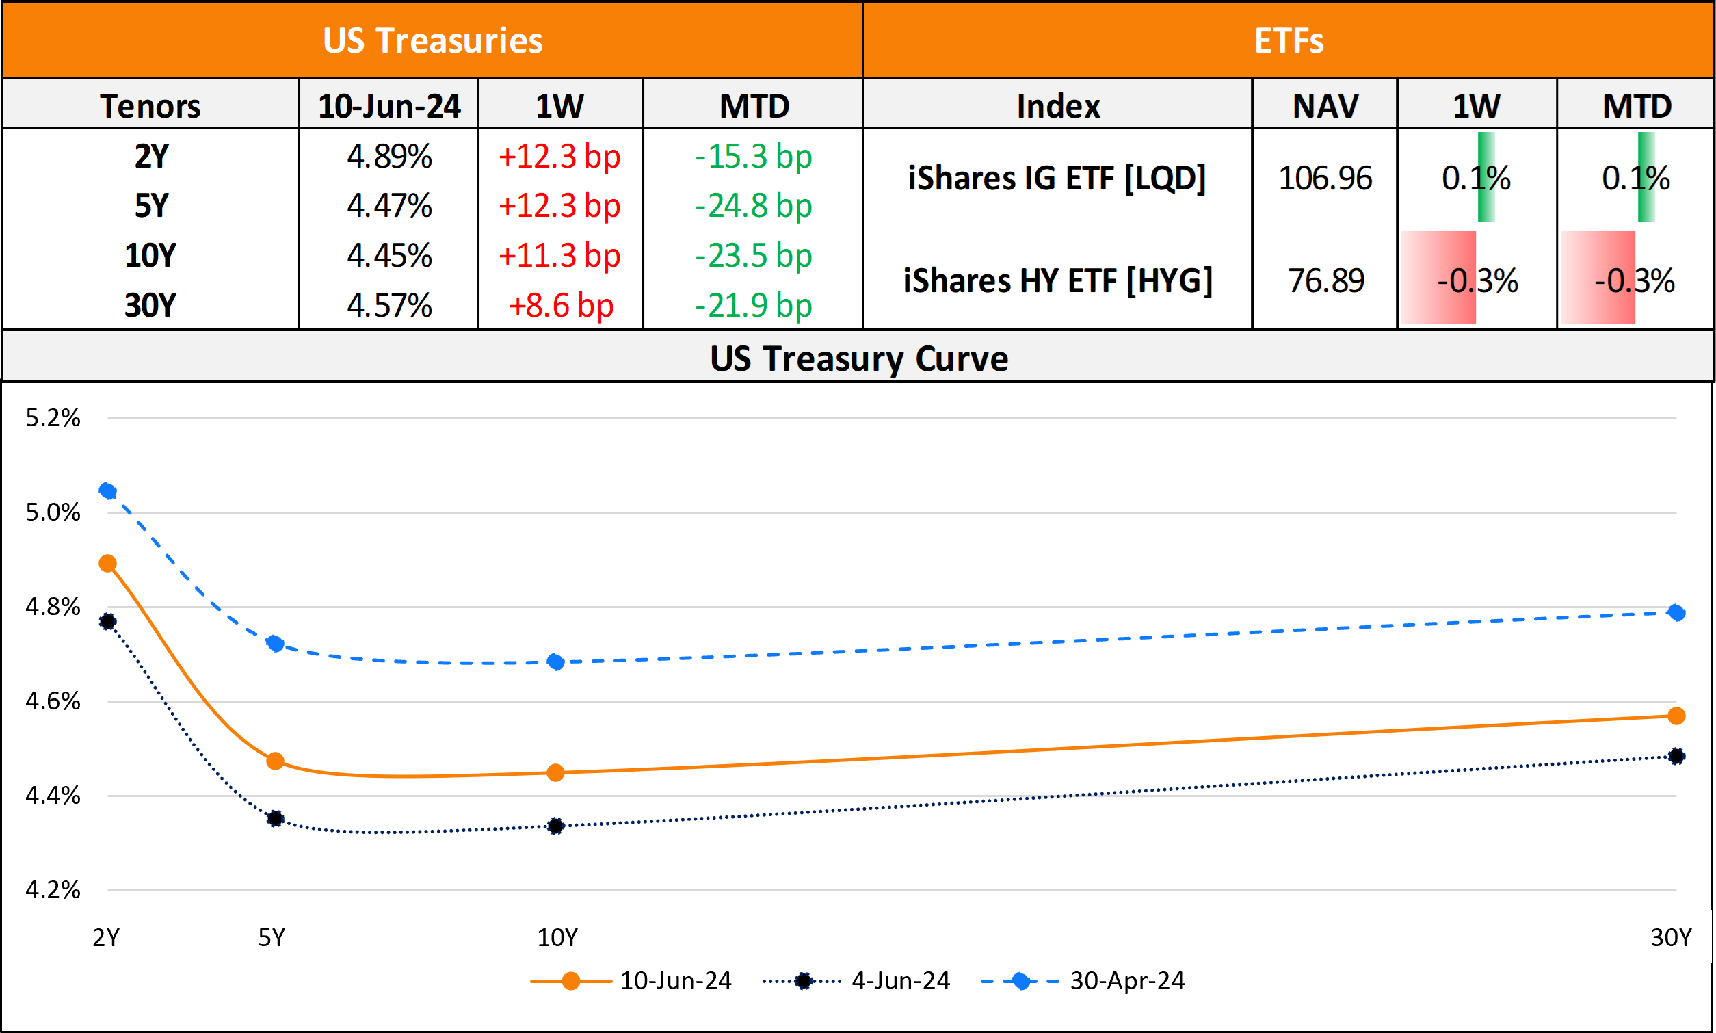Click the US Treasuries orange header
The width and height of the screenshot is (1716, 1033).
click(432, 40)
